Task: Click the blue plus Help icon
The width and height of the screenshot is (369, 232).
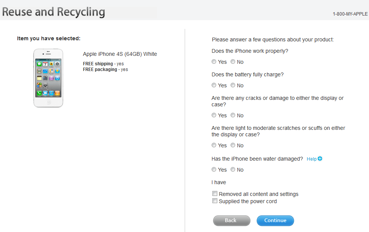Action: 320,159
